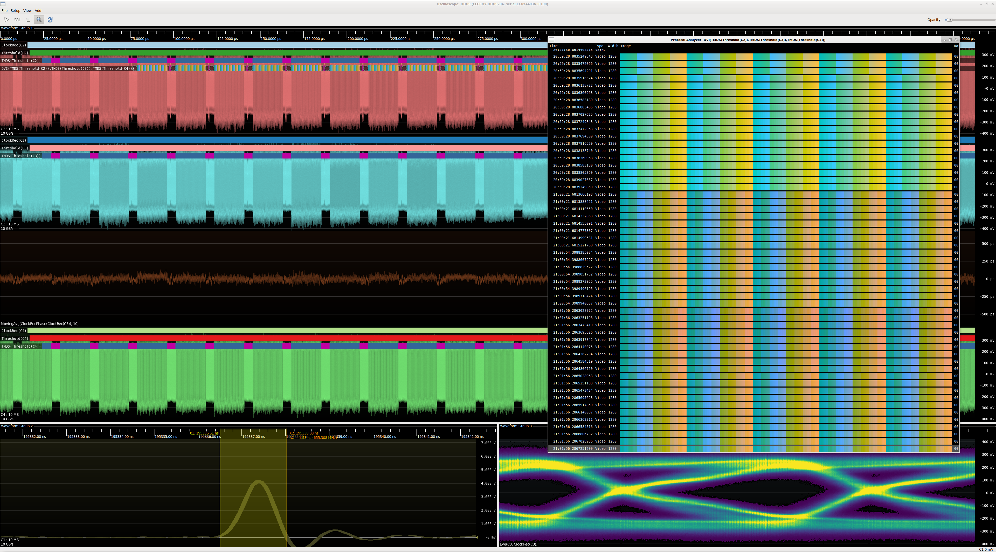Trigger a single capture with the skip-forward icon
The height and width of the screenshot is (552, 996).
pyautogui.click(x=17, y=20)
